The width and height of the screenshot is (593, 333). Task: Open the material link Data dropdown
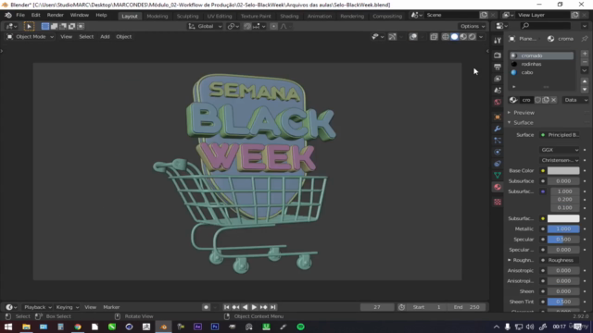pos(574,100)
